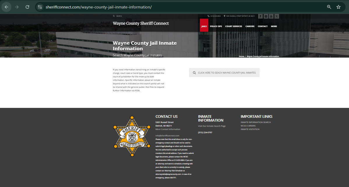The width and height of the screenshot is (349, 187).
Task: Open the INMATE VISITATION footer link
Action: (250, 129)
